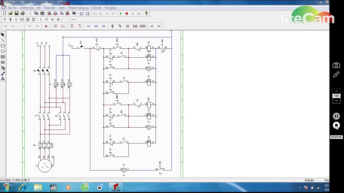Viewport: 344px width, 193px height.
Task: Open the Trợ giúp menu
Action: coord(110,8)
